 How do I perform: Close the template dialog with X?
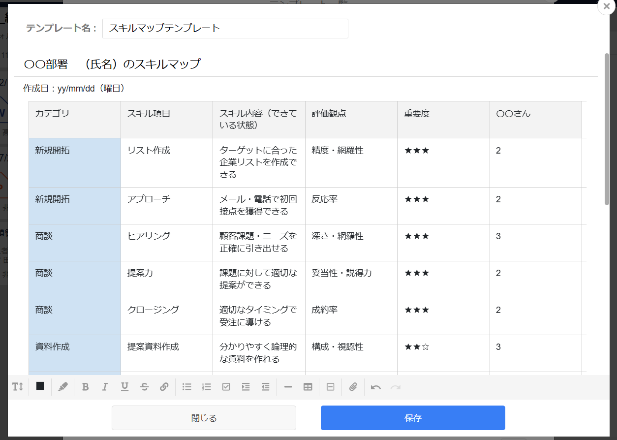pyautogui.click(x=606, y=7)
